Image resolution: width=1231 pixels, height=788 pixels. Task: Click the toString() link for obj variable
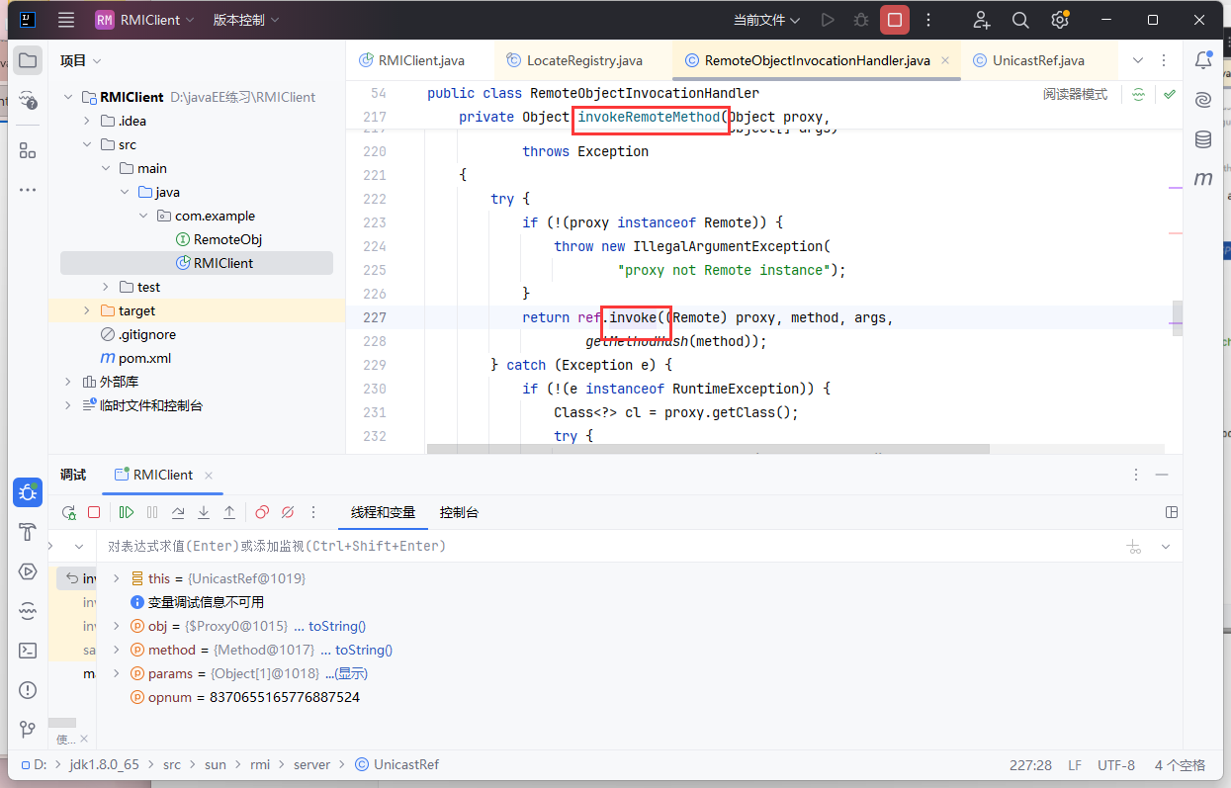pyautogui.click(x=336, y=626)
